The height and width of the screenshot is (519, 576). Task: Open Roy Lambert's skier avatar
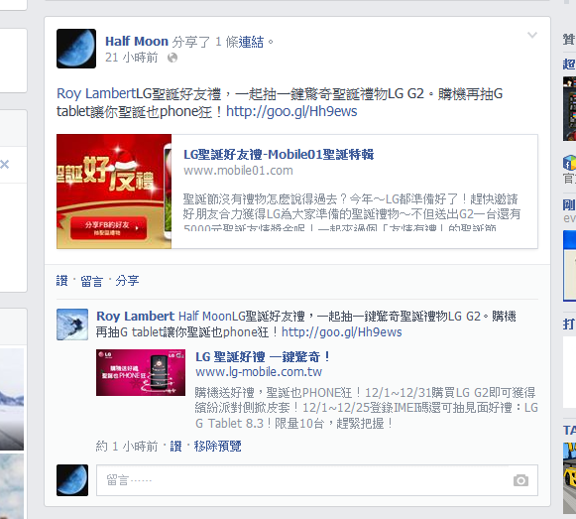point(72,324)
